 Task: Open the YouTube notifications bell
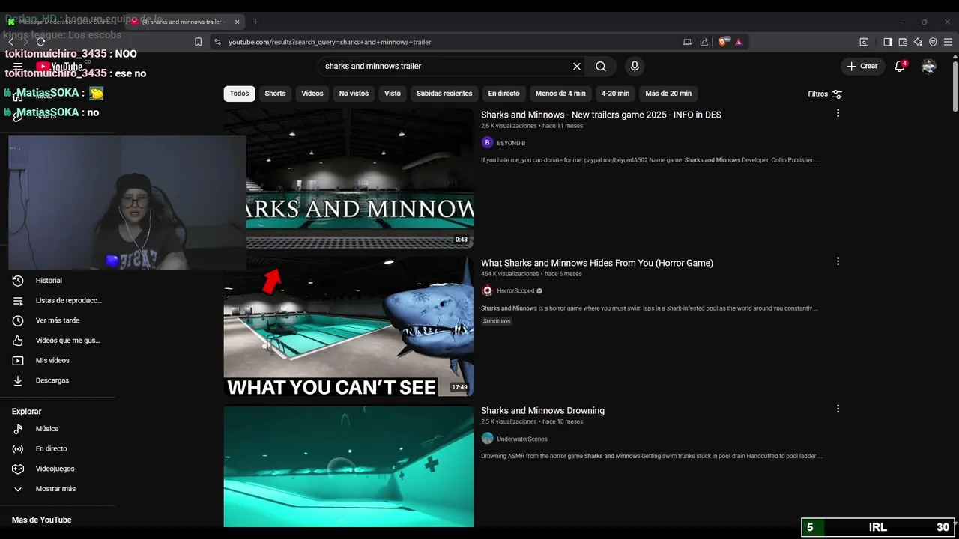pos(900,66)
